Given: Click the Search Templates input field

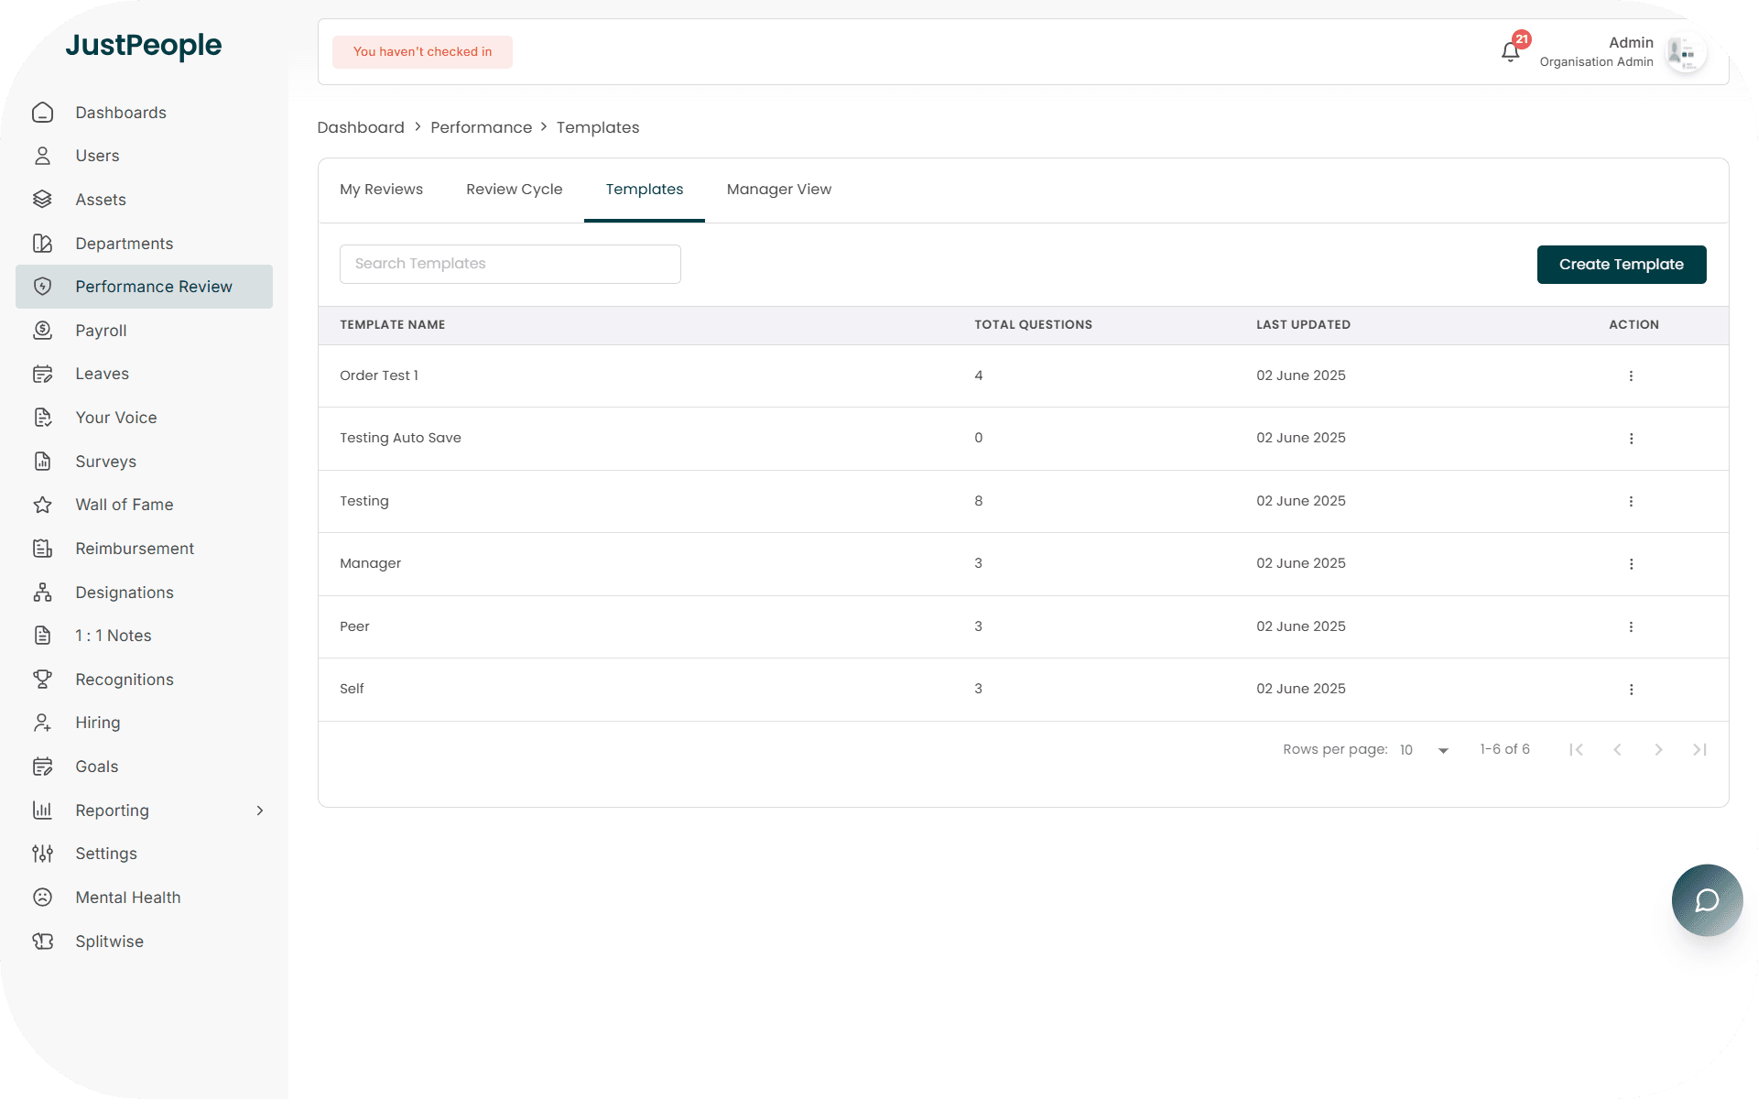Looking at the screenshot, I should [510, 264].
